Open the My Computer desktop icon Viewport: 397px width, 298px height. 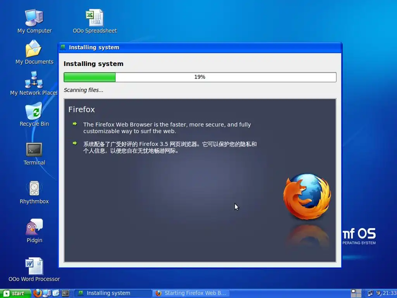(34, 21)
